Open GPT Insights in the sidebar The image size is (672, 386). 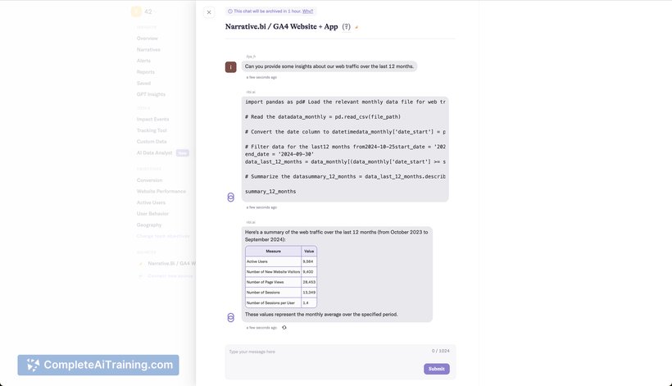(x=151, y=94)
